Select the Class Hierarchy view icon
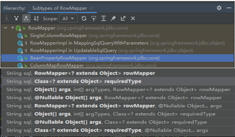 click(6, 18)
